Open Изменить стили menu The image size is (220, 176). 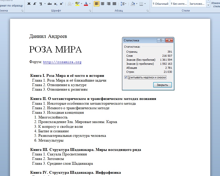pyautogui.click(x=215, y=5)
